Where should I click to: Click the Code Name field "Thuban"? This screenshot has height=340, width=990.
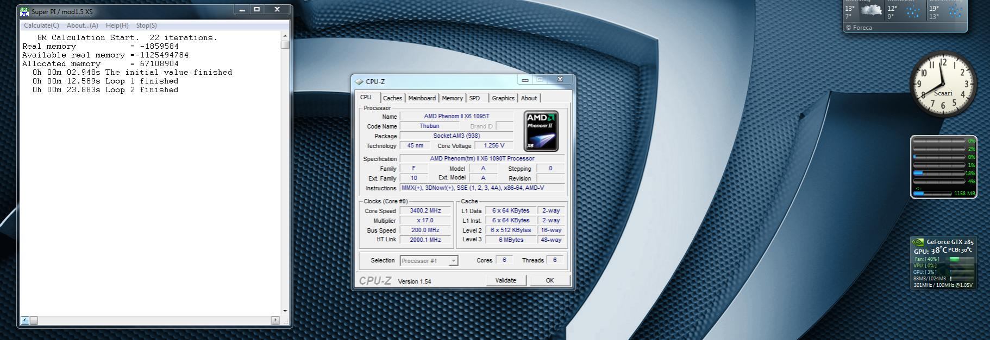429,126
